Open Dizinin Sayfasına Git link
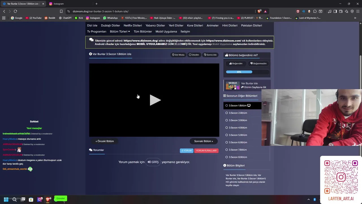Screen dimensions: 362x204 [254, 87]
